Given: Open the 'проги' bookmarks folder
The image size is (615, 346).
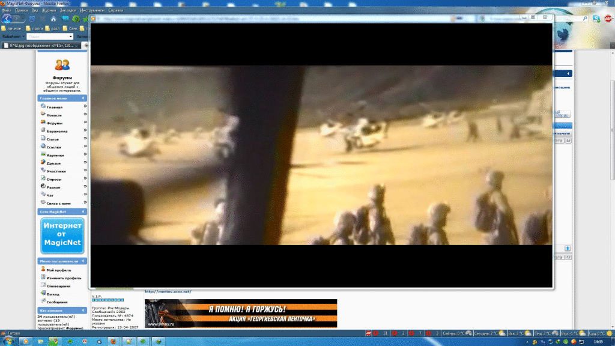Looking at the screenshot, I should [34, 28].
